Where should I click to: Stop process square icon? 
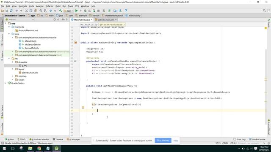point(98,11)
